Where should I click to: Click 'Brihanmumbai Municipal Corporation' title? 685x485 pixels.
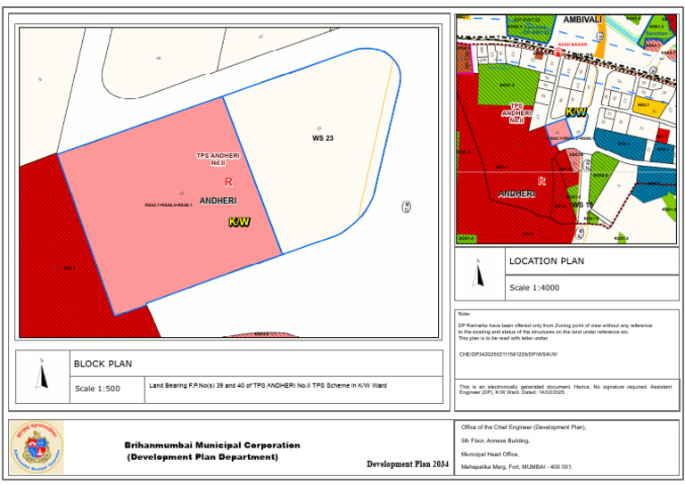click(x=212, y=445)
